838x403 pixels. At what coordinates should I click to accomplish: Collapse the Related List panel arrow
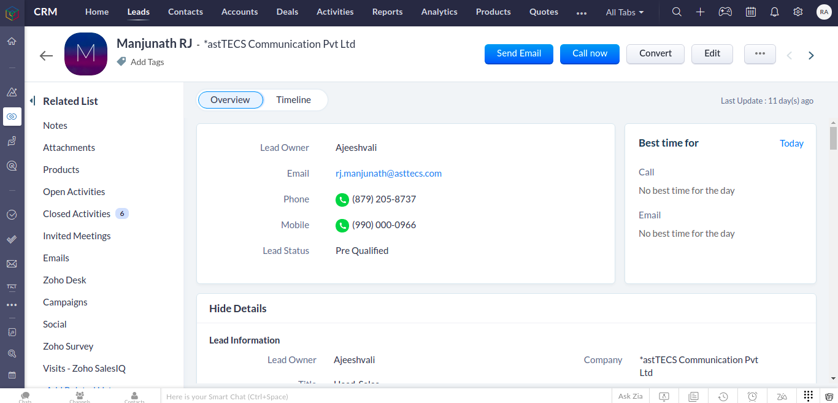pyautogui.click(x=32, y=101)
